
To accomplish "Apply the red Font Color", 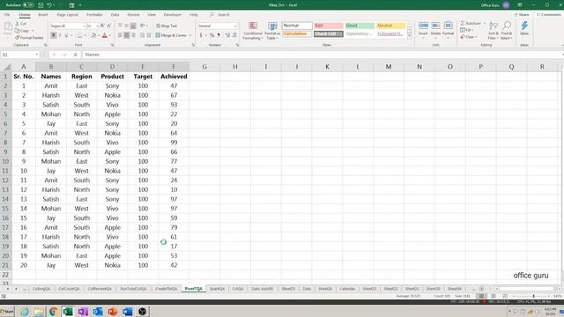I will [105, 35].
